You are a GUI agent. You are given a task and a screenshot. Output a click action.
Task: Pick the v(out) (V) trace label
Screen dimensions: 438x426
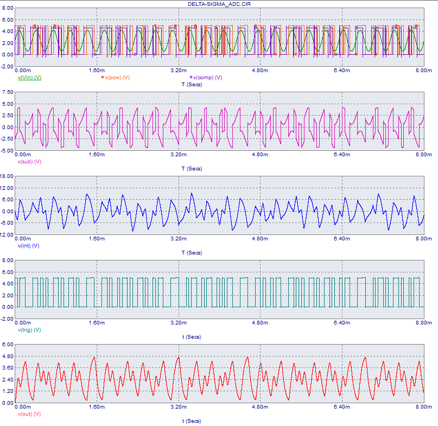[x=30, y=414]
